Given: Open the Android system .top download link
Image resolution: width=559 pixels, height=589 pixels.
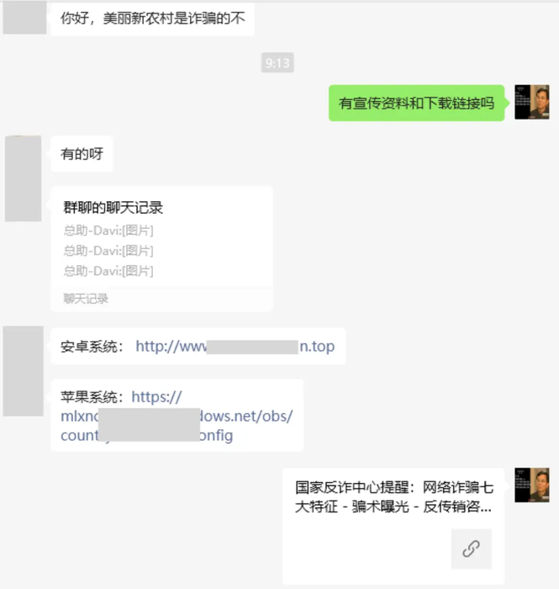Looking at the screenshot, I should (x=235, y=347).
